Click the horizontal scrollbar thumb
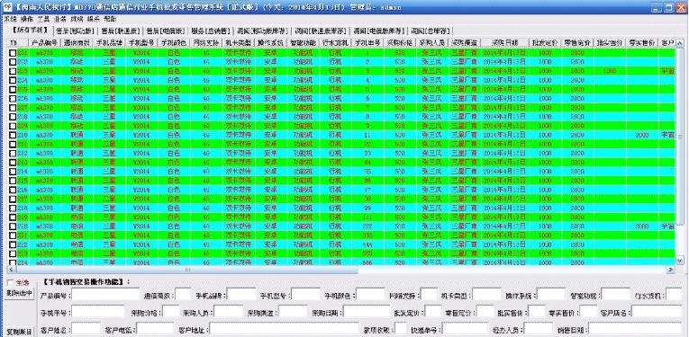The image size is (689, 337). 187,270
